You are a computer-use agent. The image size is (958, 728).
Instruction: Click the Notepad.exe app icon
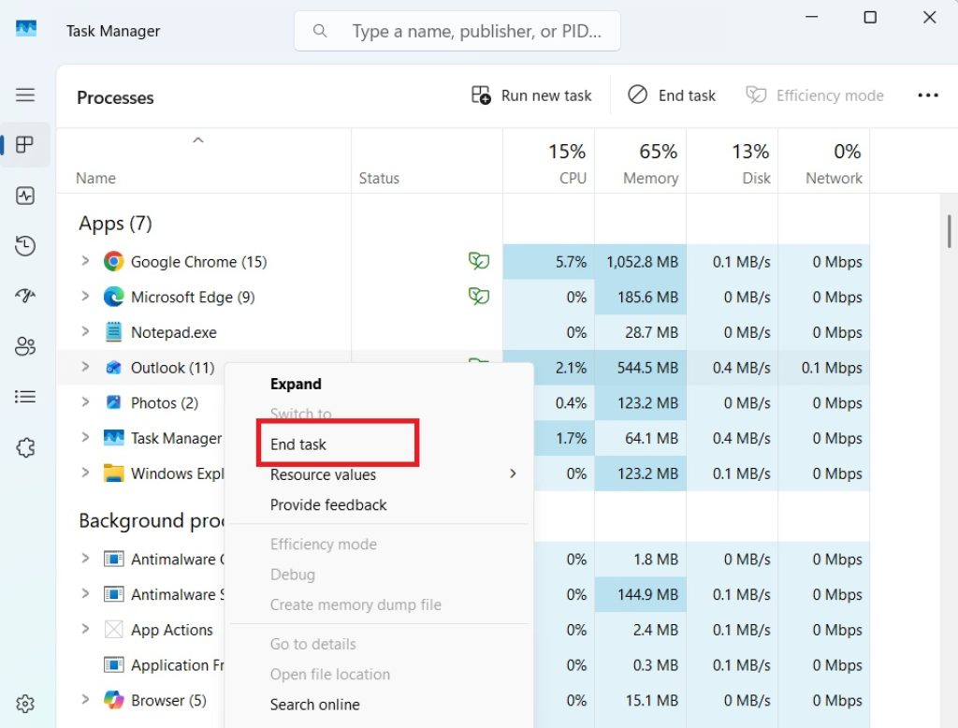(x=113, y=332)
